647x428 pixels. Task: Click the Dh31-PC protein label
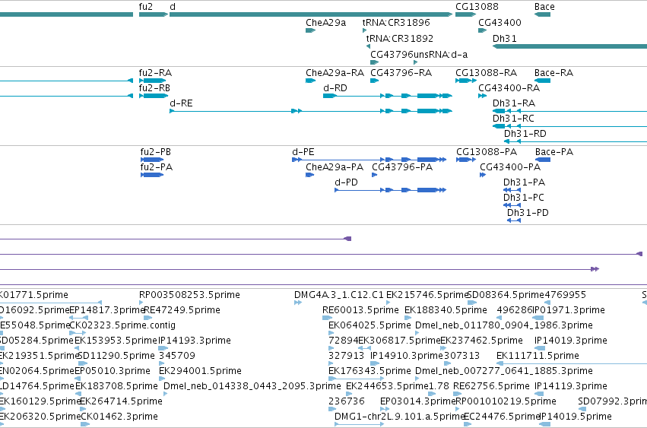tap(524, 198)
